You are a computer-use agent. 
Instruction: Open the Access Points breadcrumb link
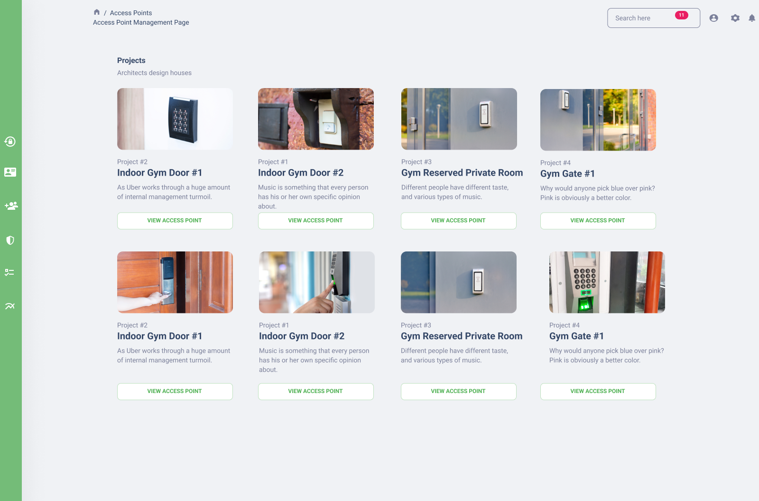[131, 13]
